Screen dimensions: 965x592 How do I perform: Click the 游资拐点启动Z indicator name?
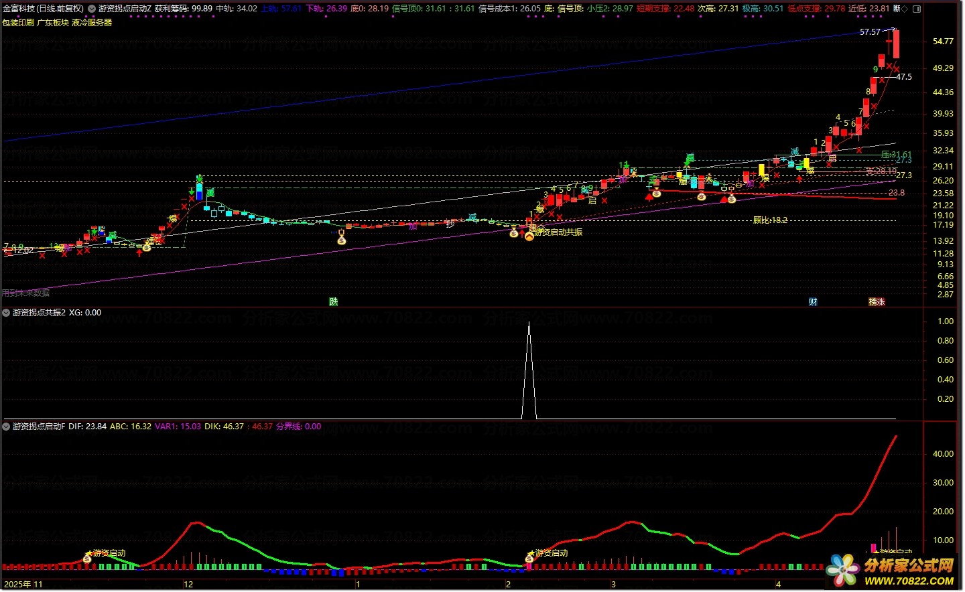pyautogui.click(x=125, y=9)
